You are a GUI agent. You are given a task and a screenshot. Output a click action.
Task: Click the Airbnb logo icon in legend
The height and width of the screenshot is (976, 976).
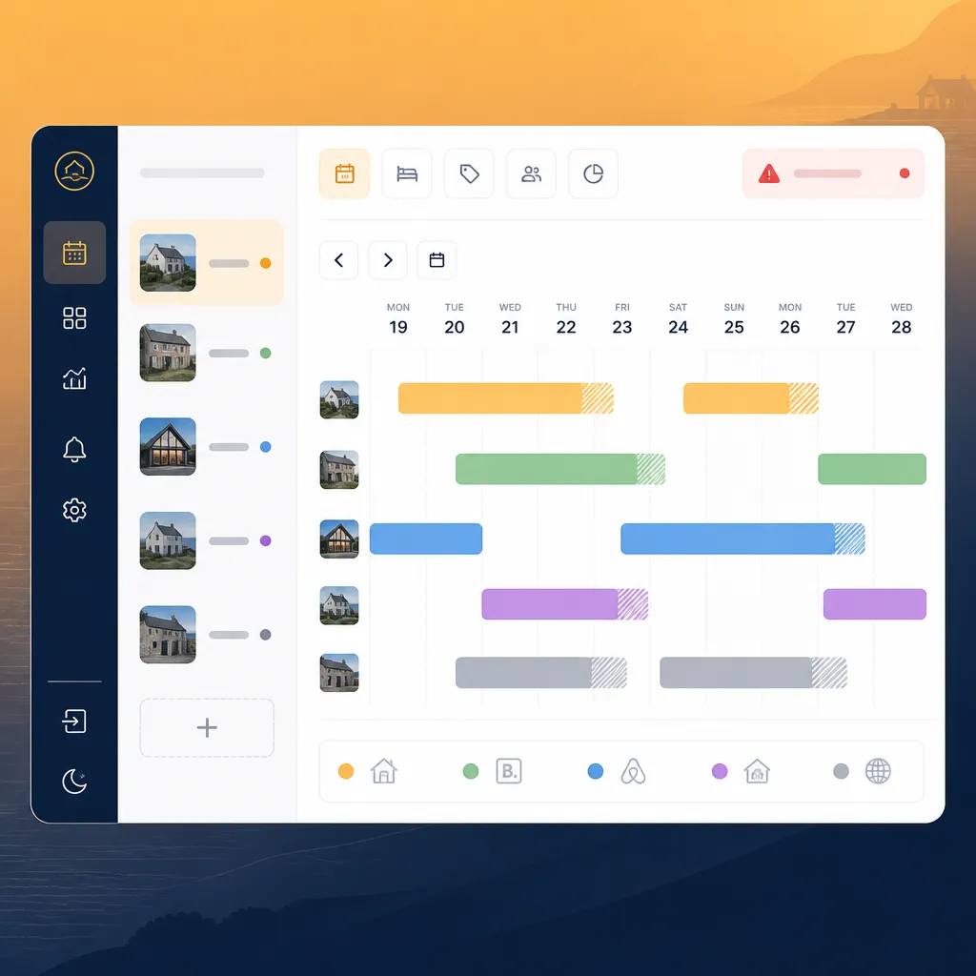(633, 771)
